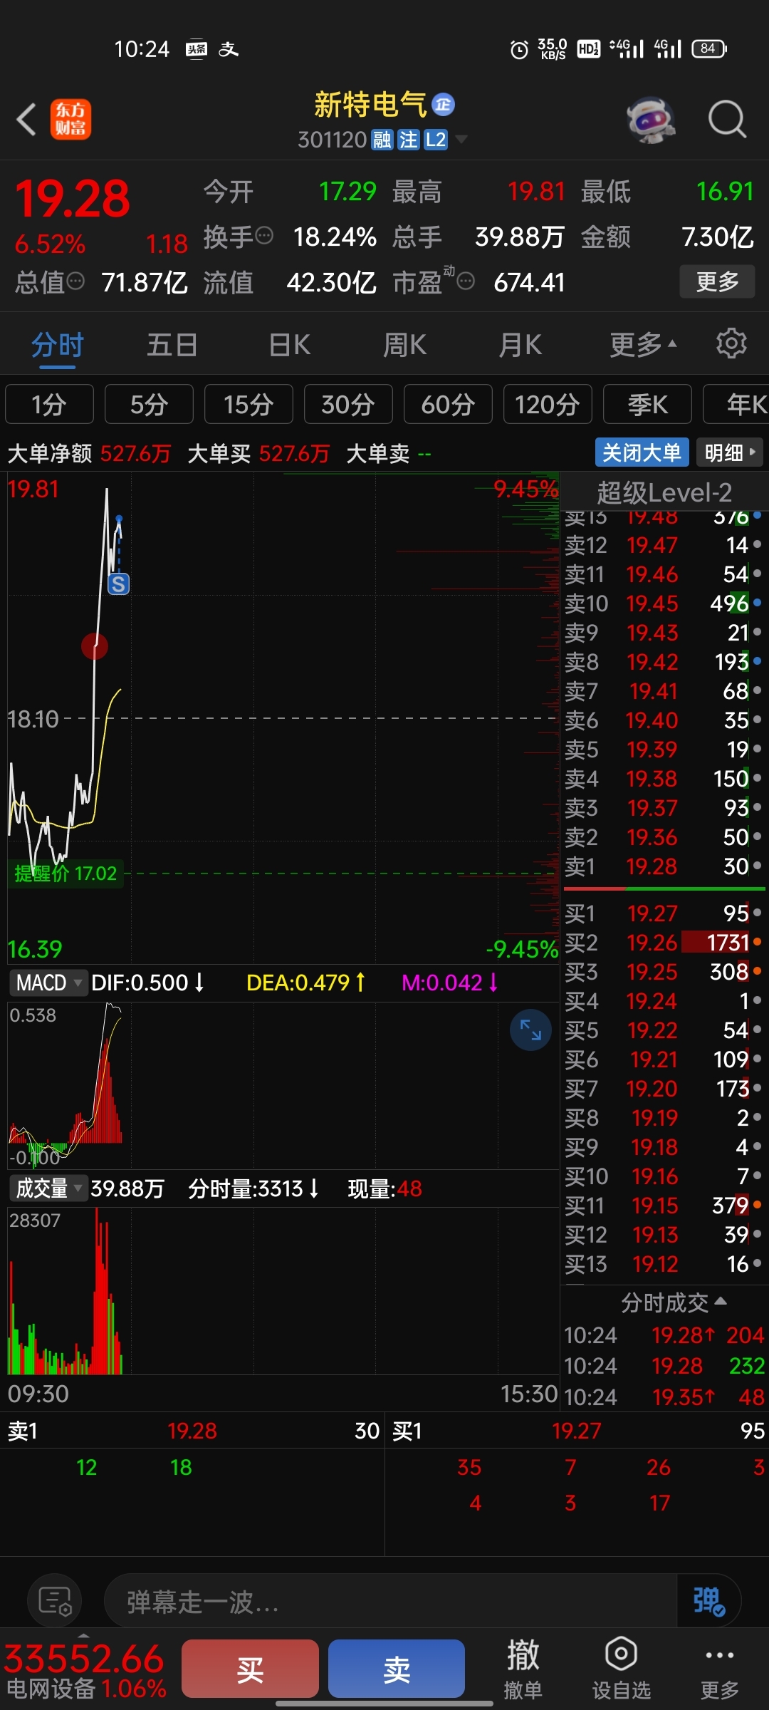Tap the 注 registration tag
The image size is (769, 1710).
409,140
